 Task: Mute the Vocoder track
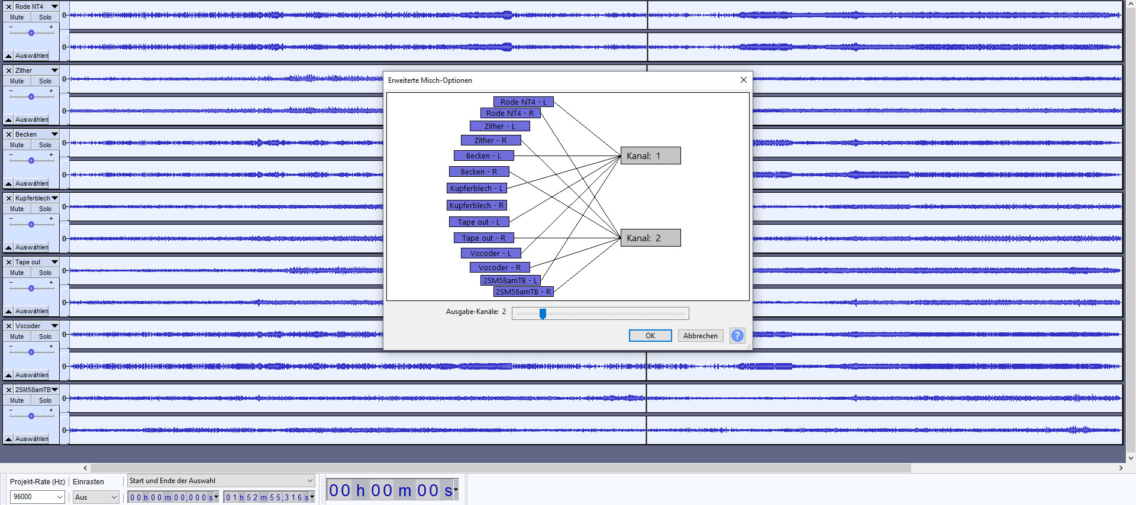click(17, 336)
